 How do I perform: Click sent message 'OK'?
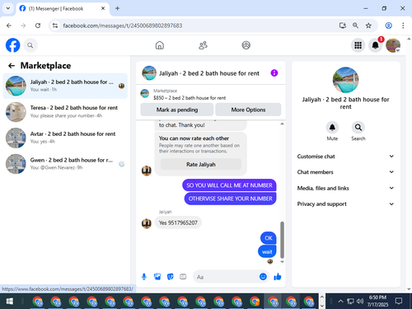tap(269, 238)
